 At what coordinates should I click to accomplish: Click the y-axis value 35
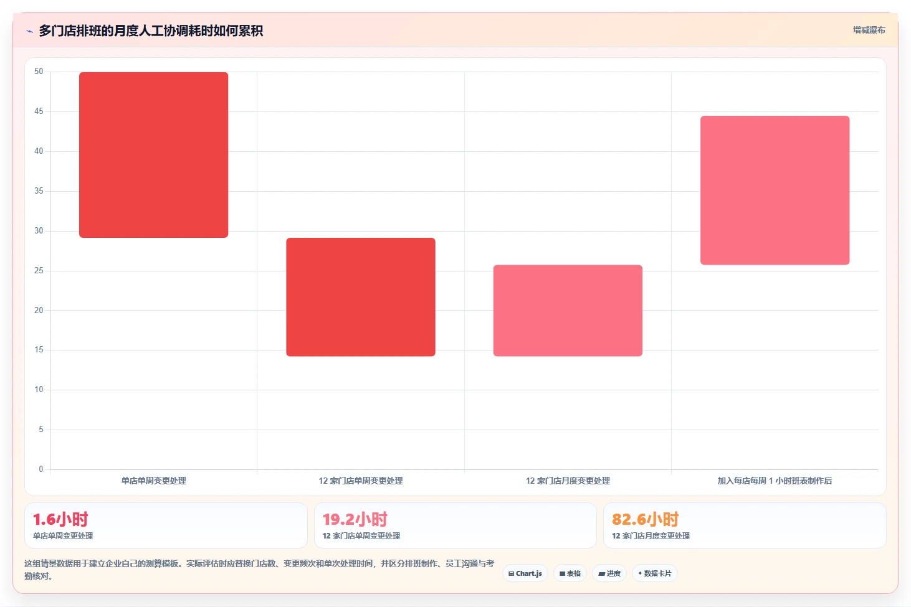pos(39,191)
